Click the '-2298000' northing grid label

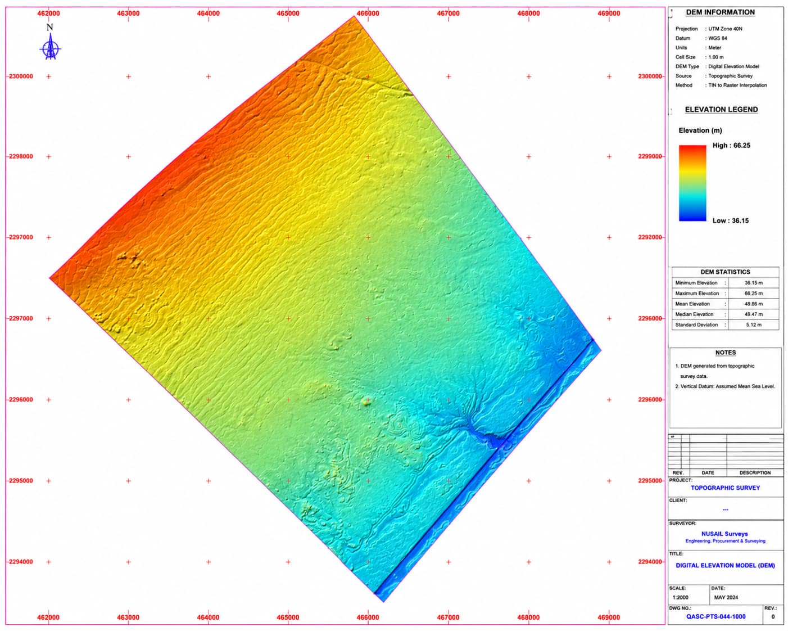point(21,157)
